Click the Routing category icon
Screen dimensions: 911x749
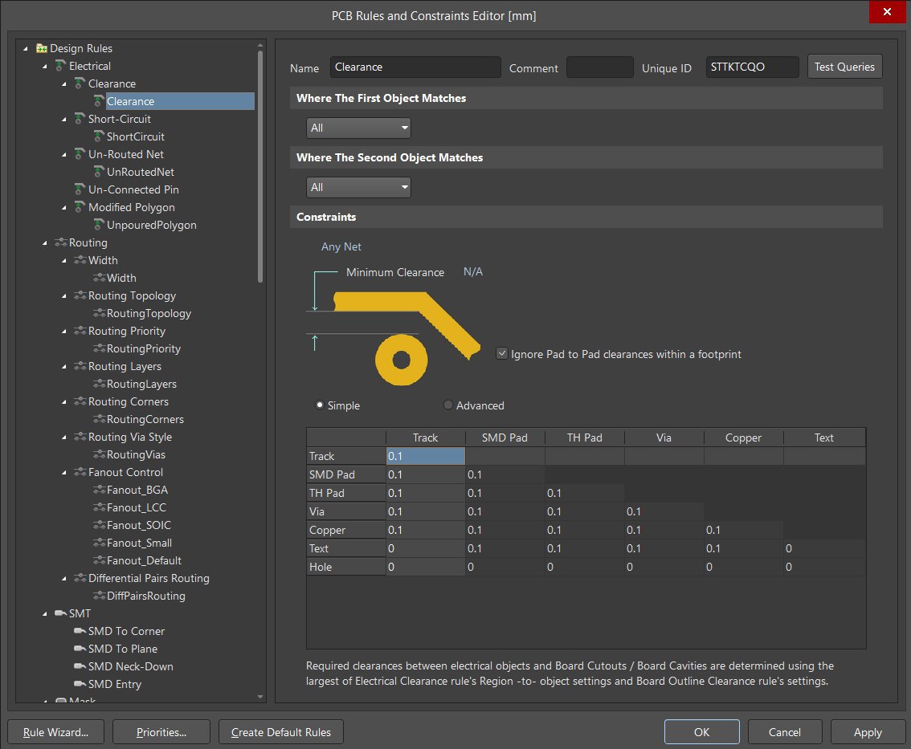pos(60,242)
